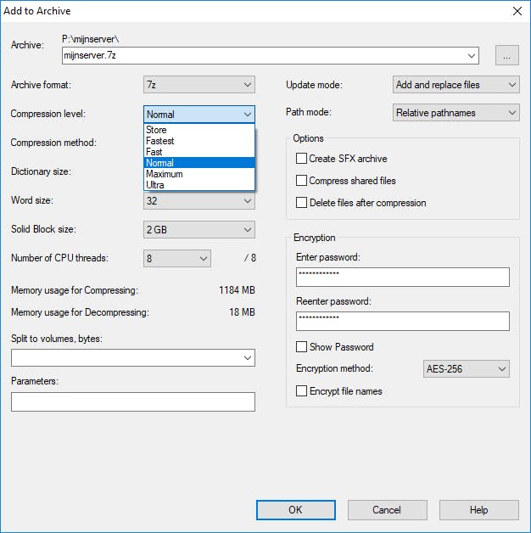Focus the Parameters text field
The width and height of the screenshot is (531, 533).
coord(133,401)
